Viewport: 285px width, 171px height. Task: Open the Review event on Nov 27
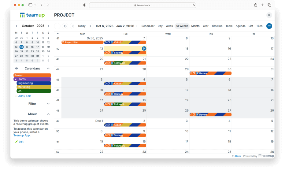pyautogui.click(x=210, y=115)
